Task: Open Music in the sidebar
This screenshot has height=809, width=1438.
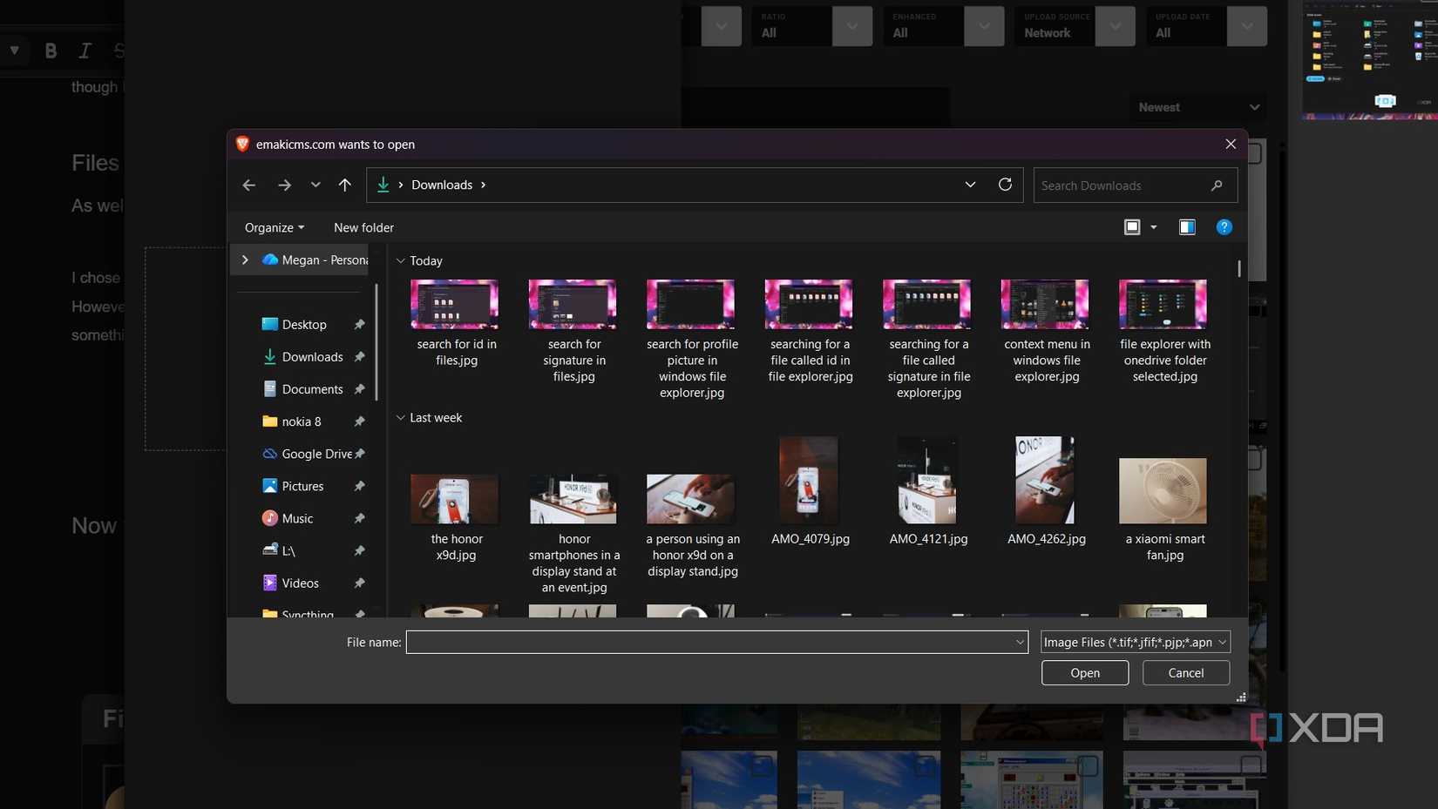Action: pyautogui.click(x=297, y=518)
